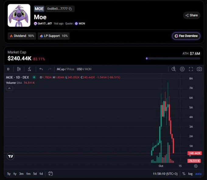Set range to 1d
Screen dimensions: 207x180
click(x=41, y=174)
